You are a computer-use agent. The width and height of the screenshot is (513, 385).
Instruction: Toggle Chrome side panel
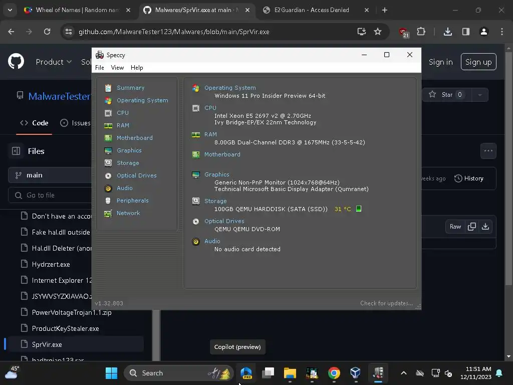[466, 32]
